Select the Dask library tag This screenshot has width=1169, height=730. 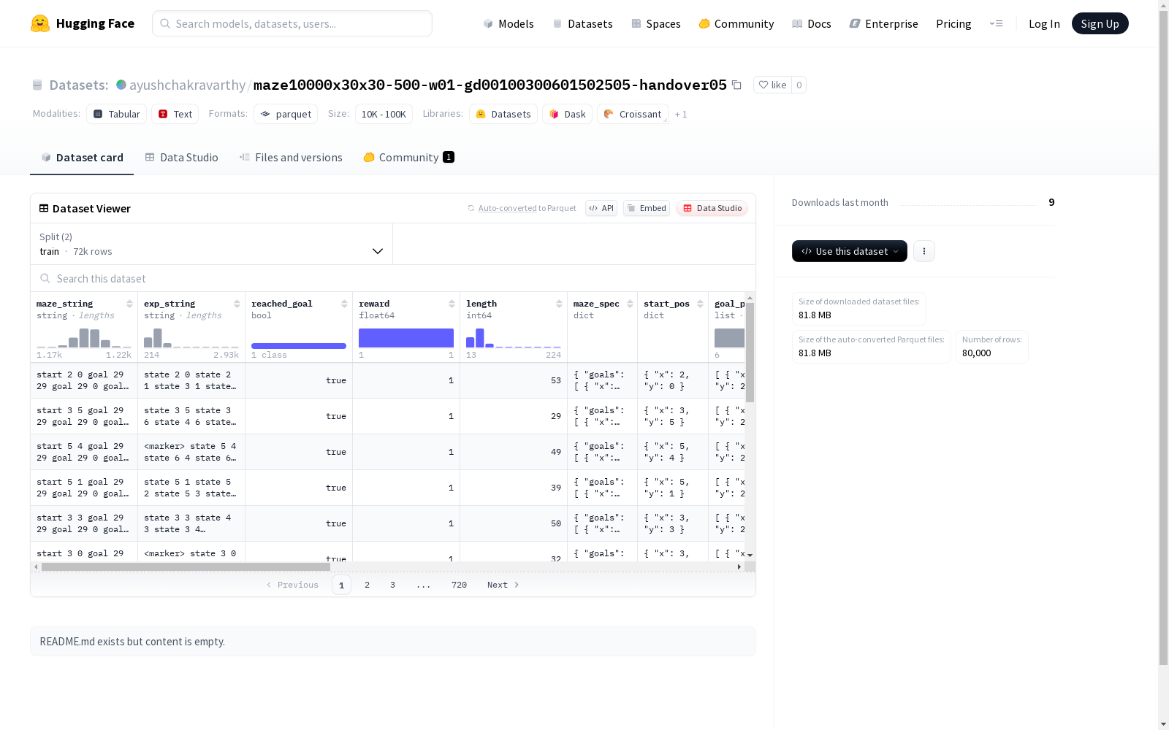(567, 114)
